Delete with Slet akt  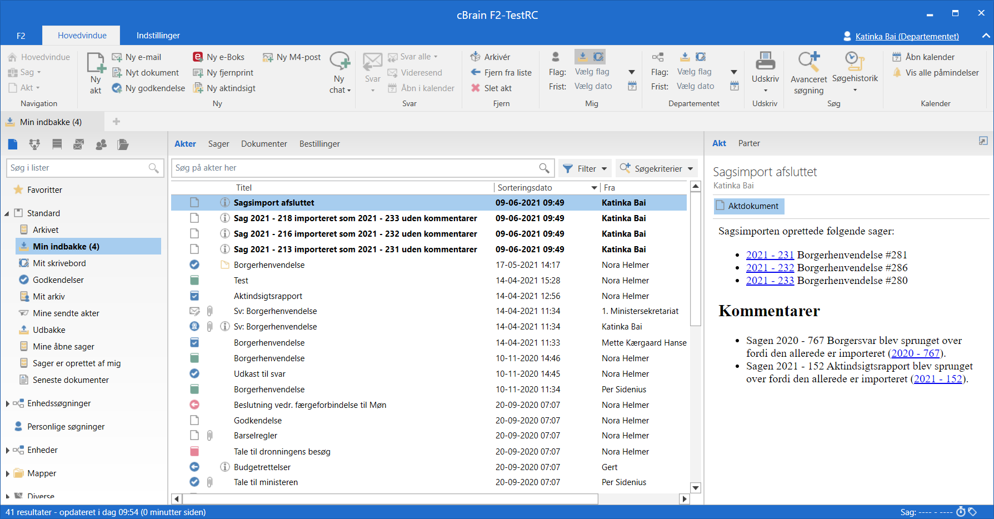pos(491,88)
